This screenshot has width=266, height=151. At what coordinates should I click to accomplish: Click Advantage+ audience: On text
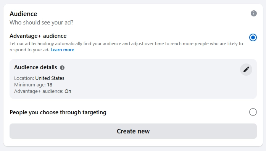click(x=43, y=91)
